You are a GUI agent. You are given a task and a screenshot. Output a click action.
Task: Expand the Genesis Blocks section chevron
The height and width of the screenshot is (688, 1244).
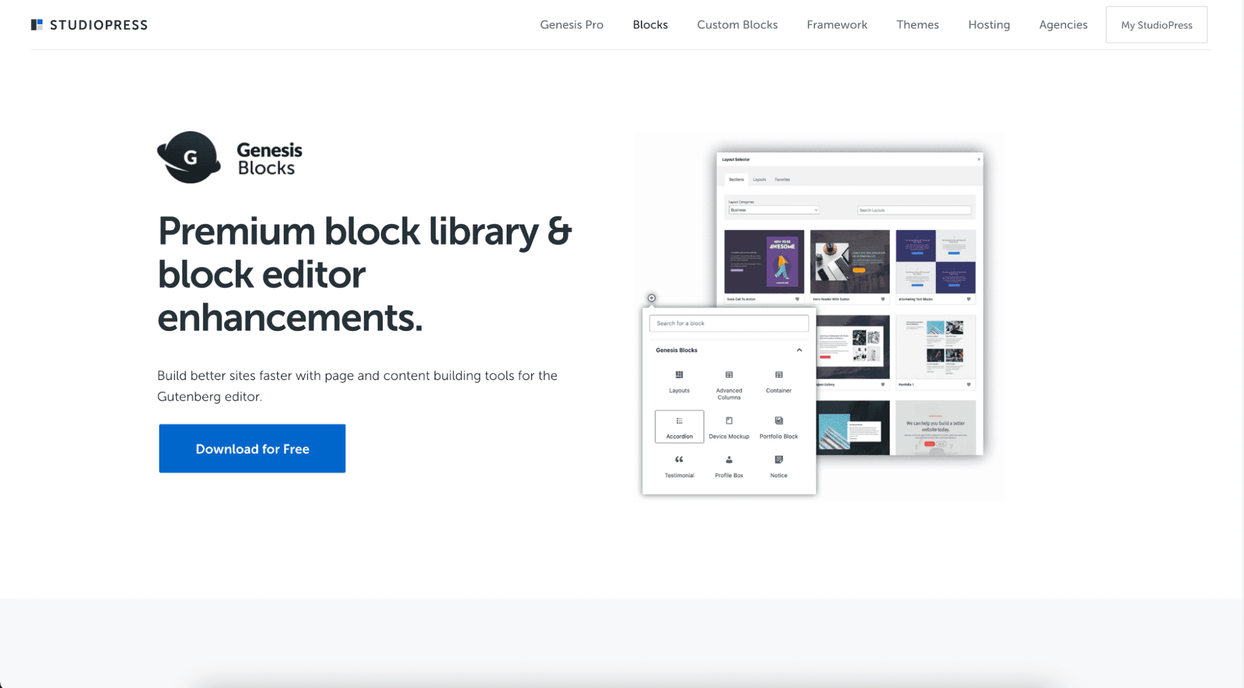click(800, 350)
